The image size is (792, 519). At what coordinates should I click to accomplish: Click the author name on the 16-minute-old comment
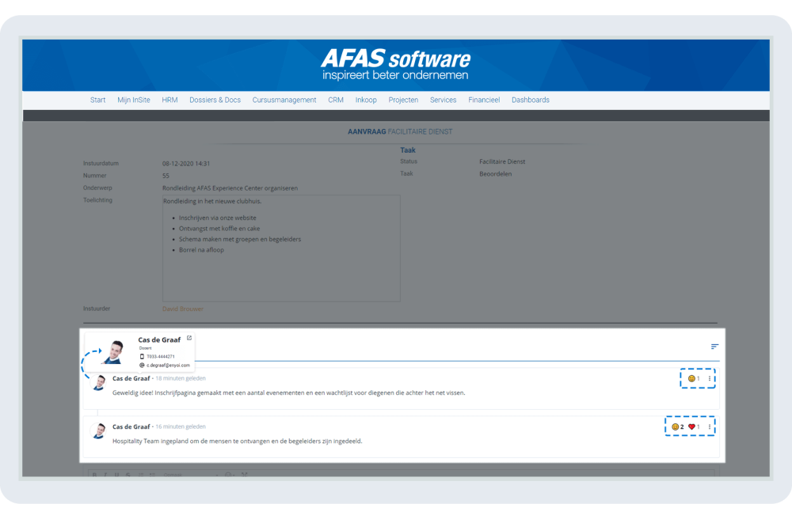coord(131,426)
